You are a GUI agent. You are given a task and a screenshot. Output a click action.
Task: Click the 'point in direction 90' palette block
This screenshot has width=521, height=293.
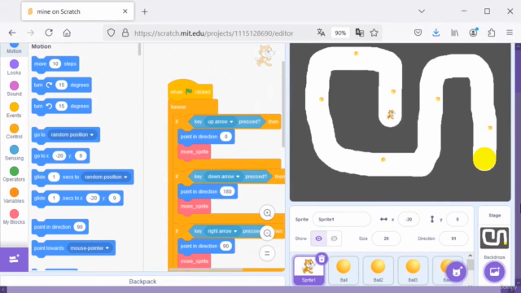coord(59,227)
